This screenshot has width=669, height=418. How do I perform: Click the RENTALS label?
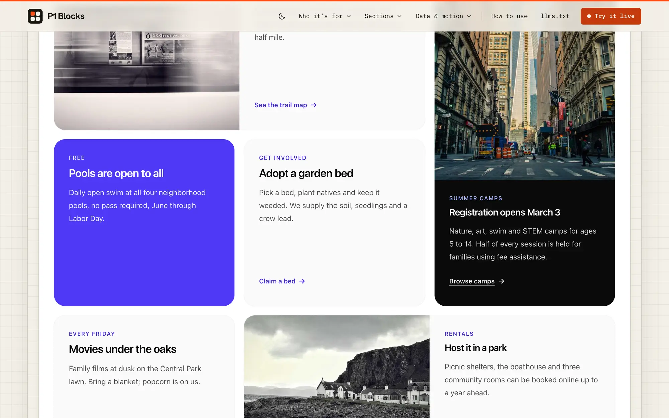click(459, 334)
